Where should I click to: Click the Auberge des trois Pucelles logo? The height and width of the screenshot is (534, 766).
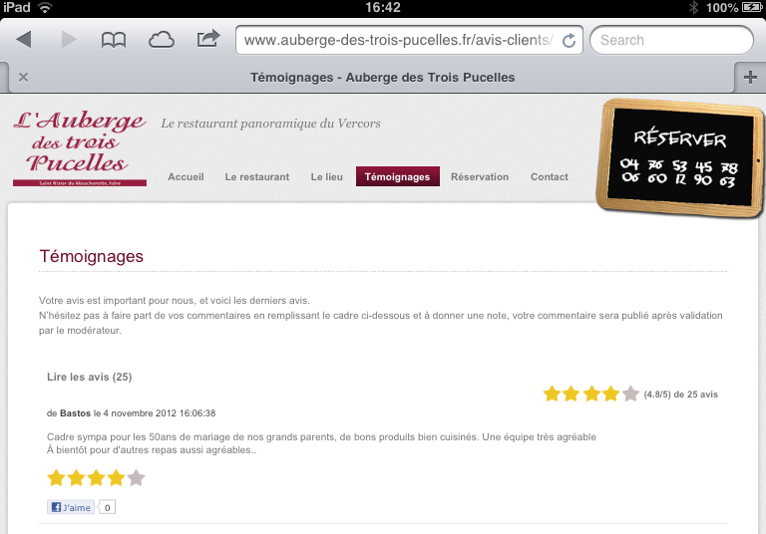tap(80, 147)
